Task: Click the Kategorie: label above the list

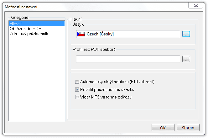Action: tap(20, 17)
